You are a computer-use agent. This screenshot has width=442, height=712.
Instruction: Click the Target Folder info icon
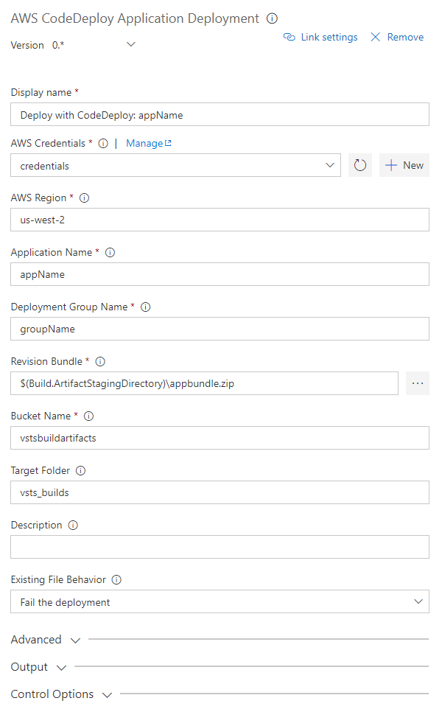coord(81,471)
